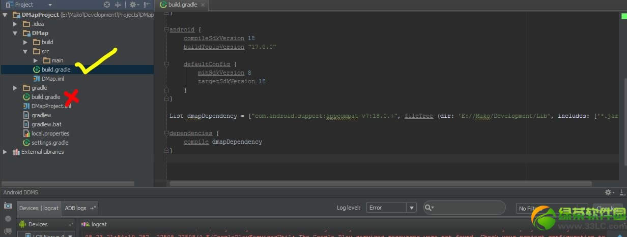Expand the External Libraries node
The height and width of the screenshot is (237, 627).
pos(5,152)
